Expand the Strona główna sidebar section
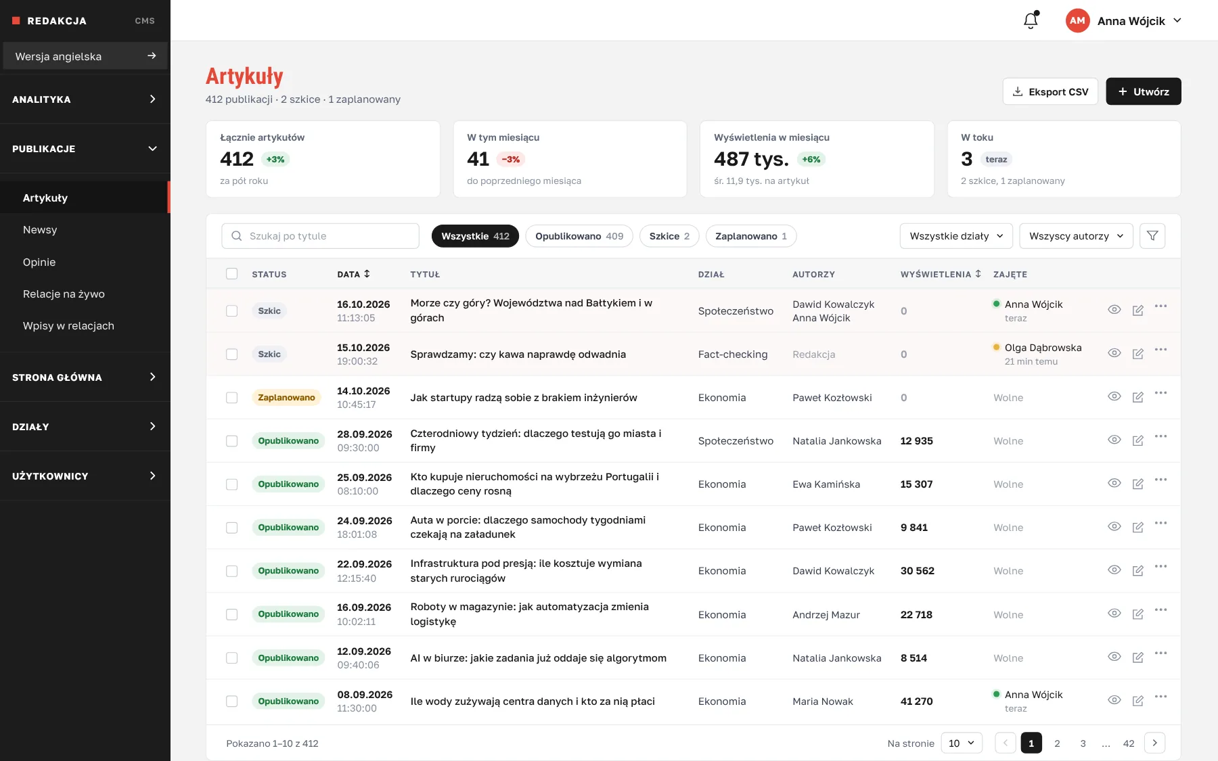The width and height of the screenshot is (1218, 761). pos(85,377)
